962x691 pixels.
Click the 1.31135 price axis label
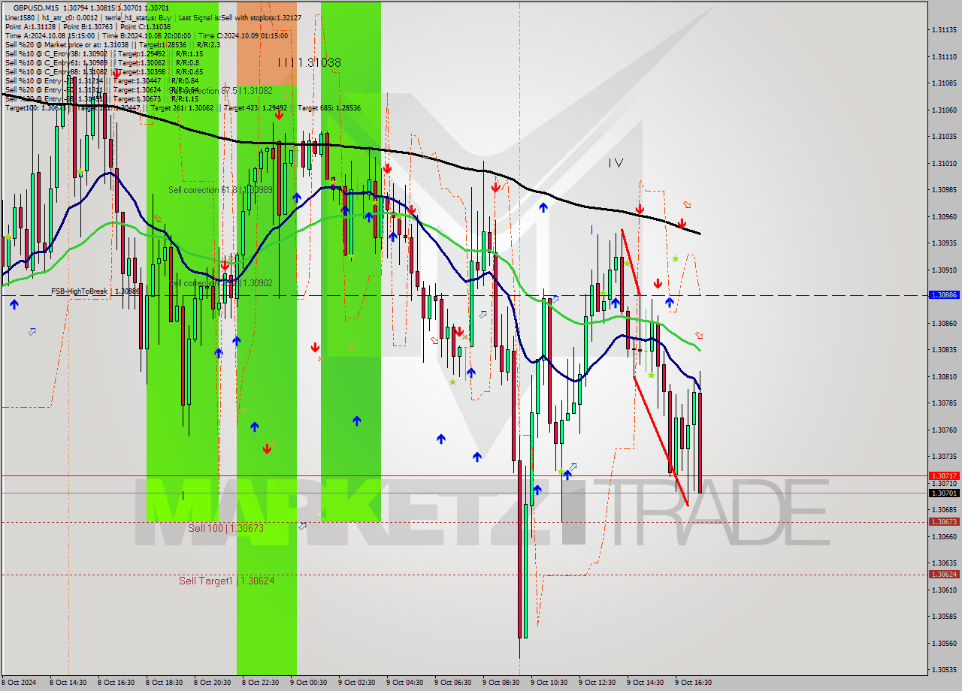click(944, 30)
